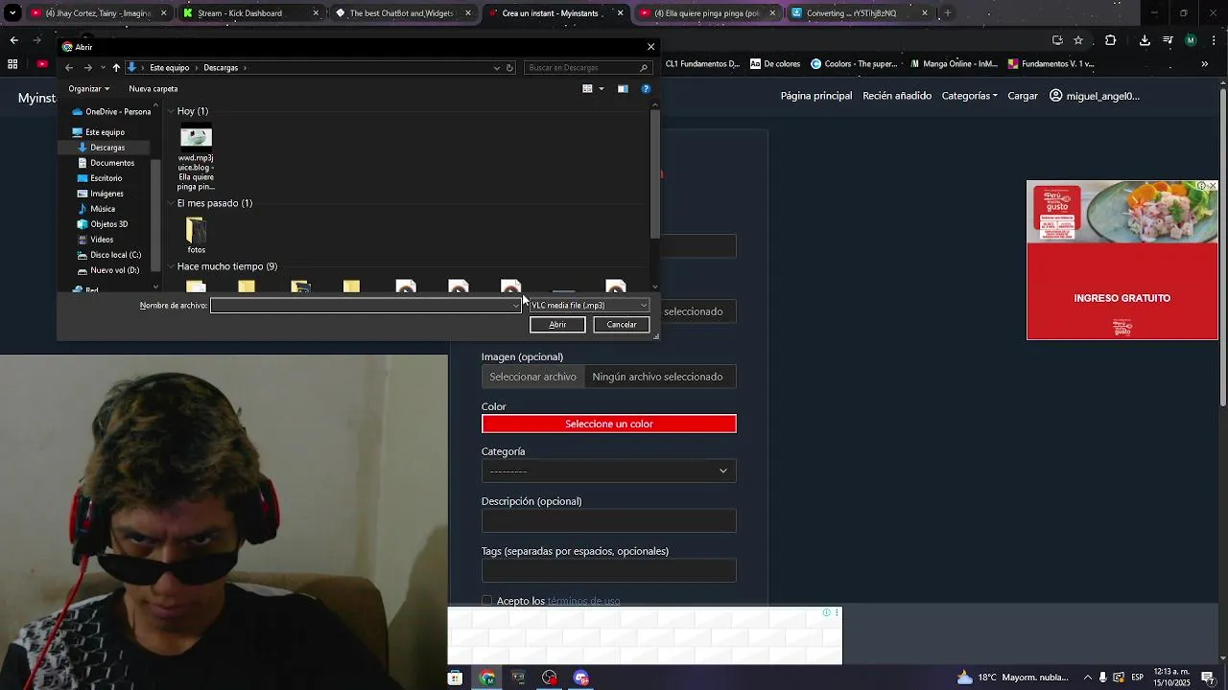
Task: Switch to the Jhay Cortez, Tainy YouTube tab
Action: click(x=97, y=13)
